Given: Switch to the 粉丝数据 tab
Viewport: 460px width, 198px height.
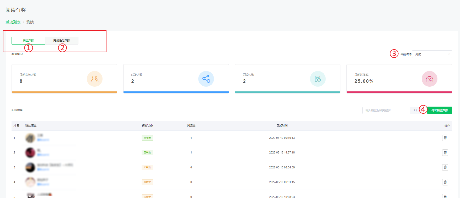Looking at the screenshot, I should (28, 41).
